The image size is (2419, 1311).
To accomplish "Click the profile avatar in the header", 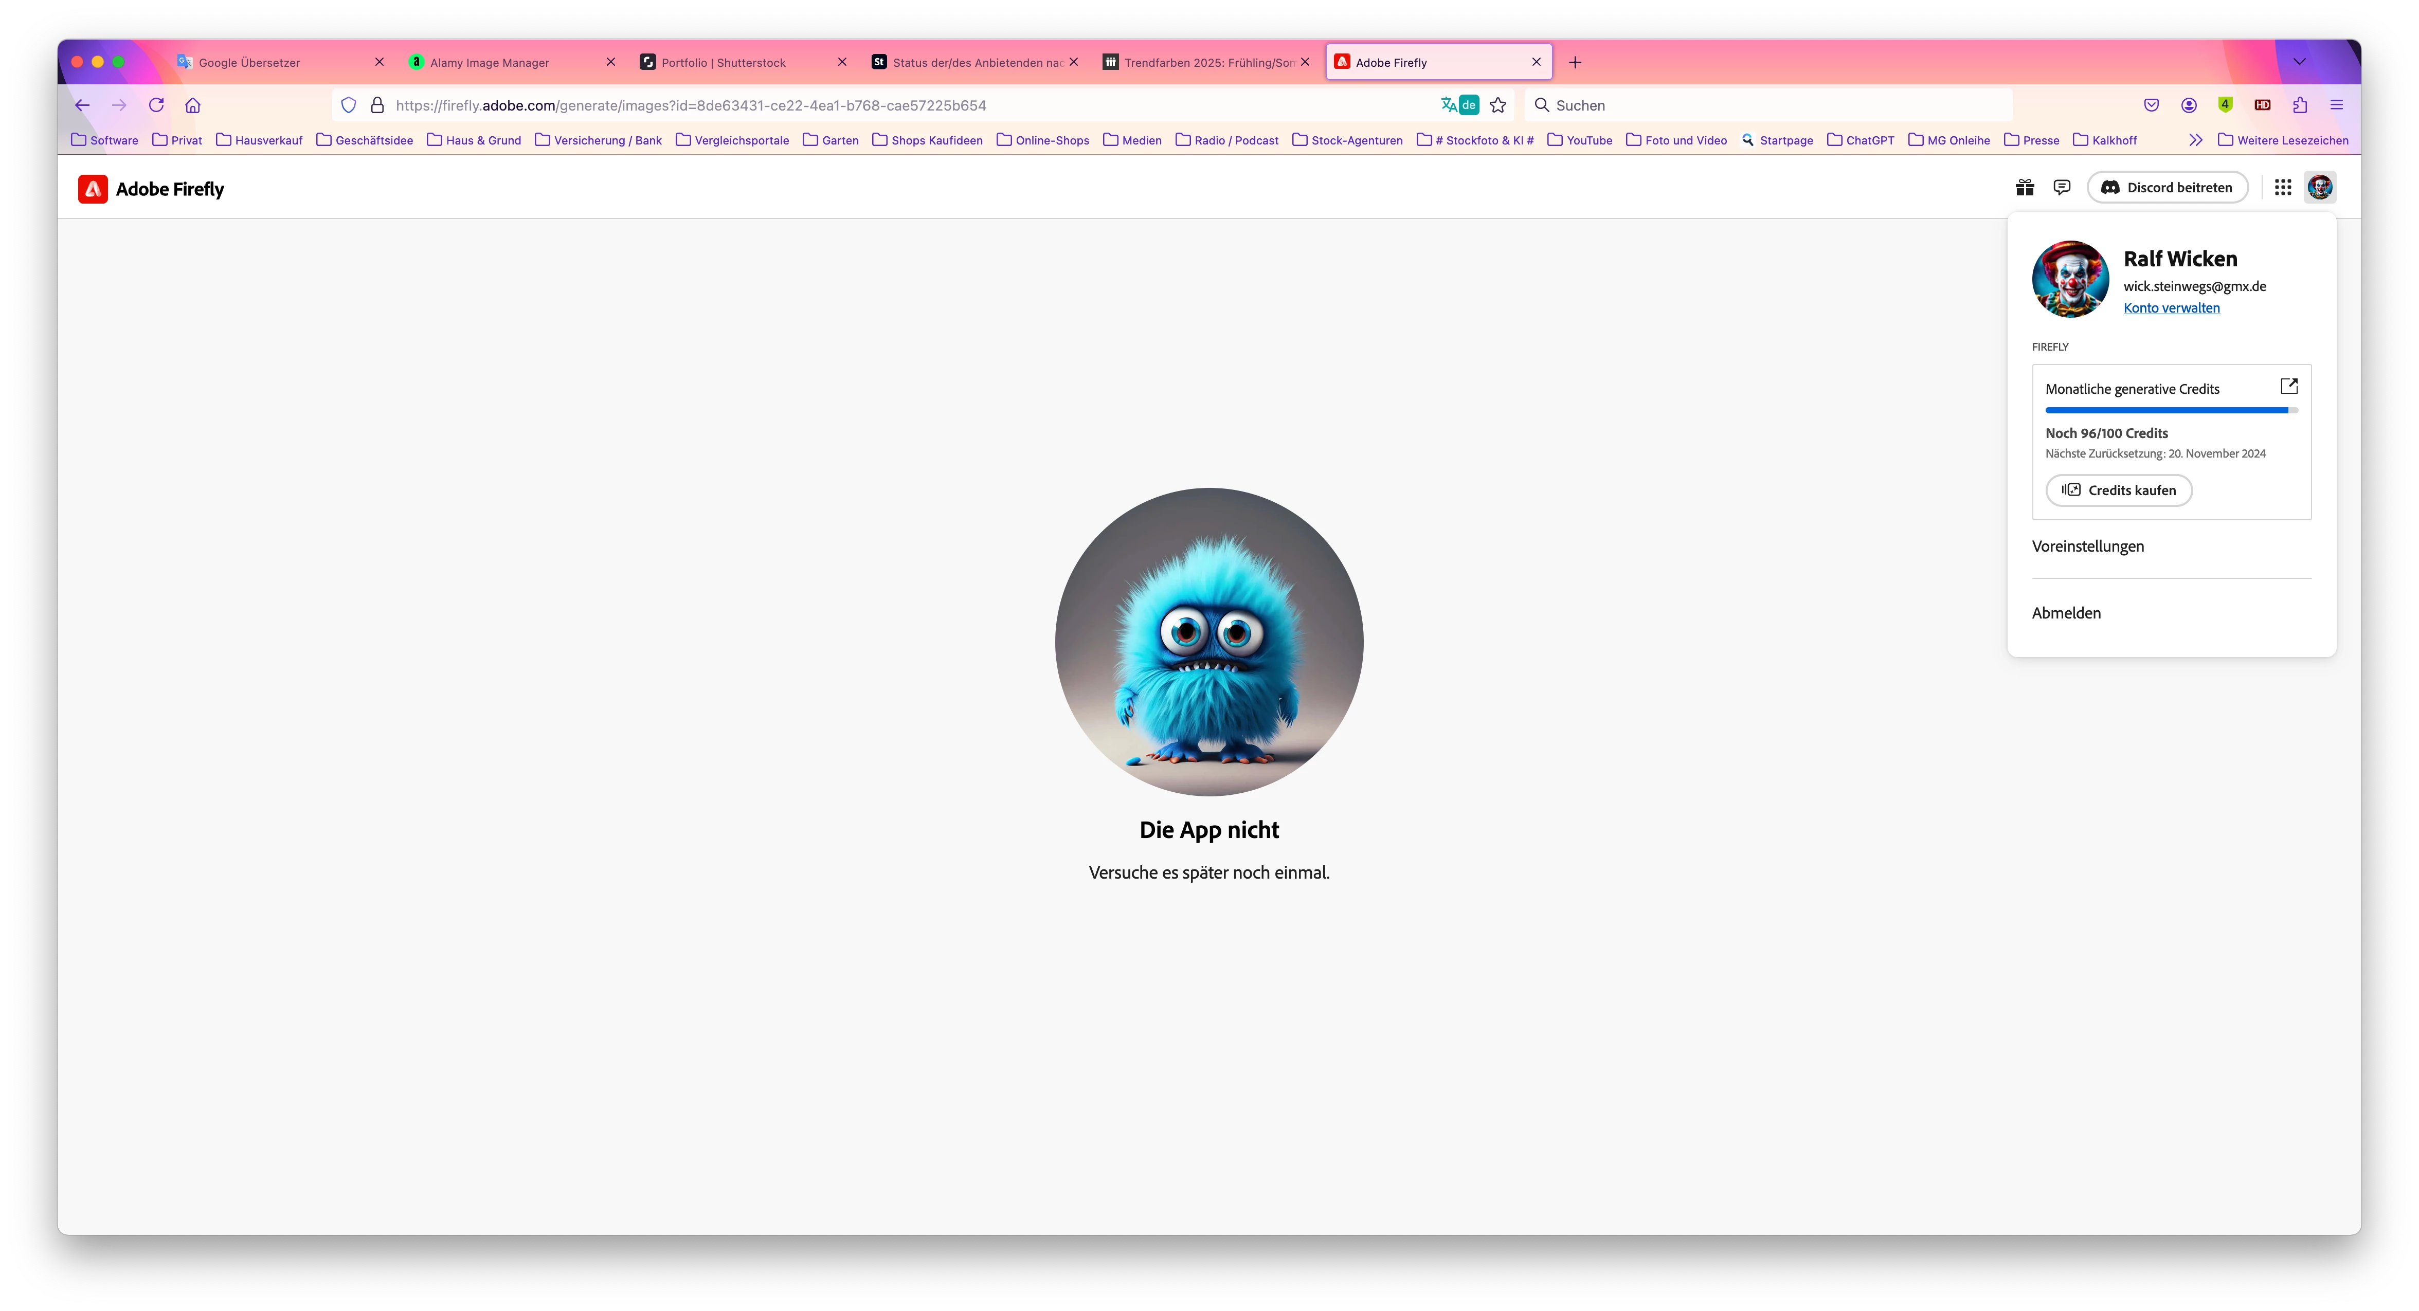I will click(x=2319, y=188).
